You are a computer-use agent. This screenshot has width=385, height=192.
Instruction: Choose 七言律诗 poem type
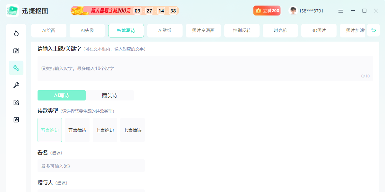click(x=133, y=130)
